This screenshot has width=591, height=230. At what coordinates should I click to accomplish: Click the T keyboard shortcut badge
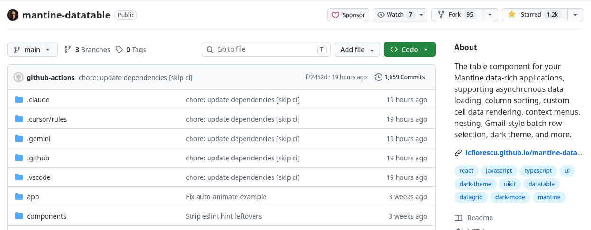click(x=322, y=49)
